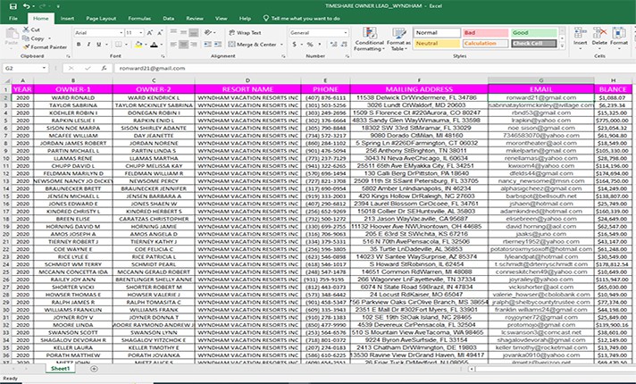Select the Sheet1 tab
The image size is (636, 384).
click(61, 369)
